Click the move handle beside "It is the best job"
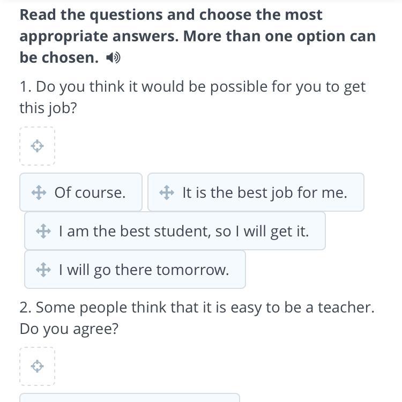This screenshot has width=402, height=402. (167, 192)
